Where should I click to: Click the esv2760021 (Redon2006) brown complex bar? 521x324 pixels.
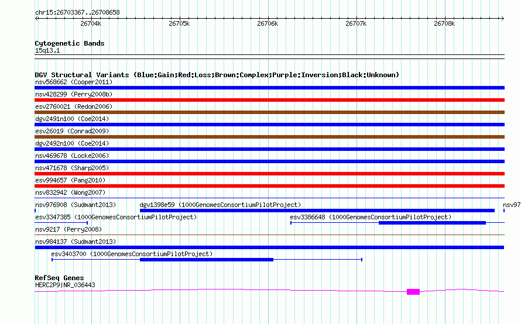(269, 112)
